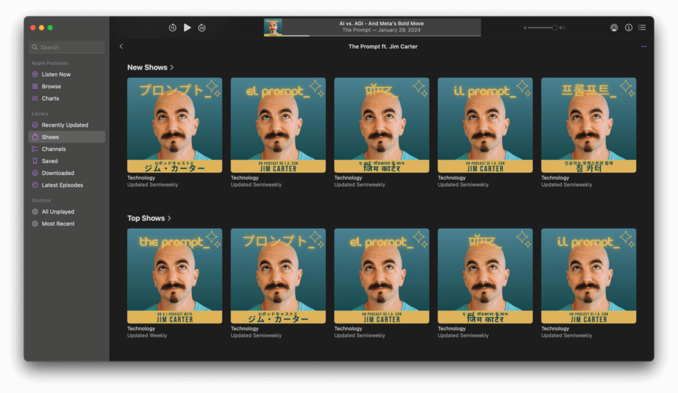The height and width of the screenshot is (393, 678).
Task: Skip back 15 seconds
Action: [172, 28]
